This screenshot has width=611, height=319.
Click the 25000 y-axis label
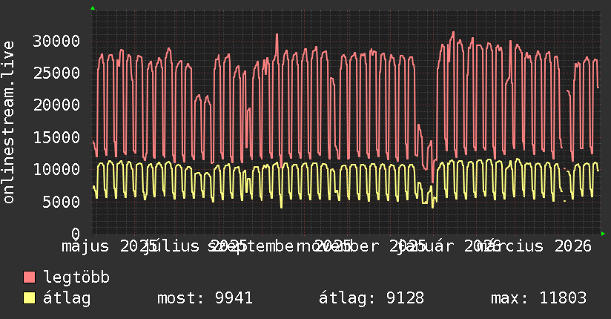56,73
